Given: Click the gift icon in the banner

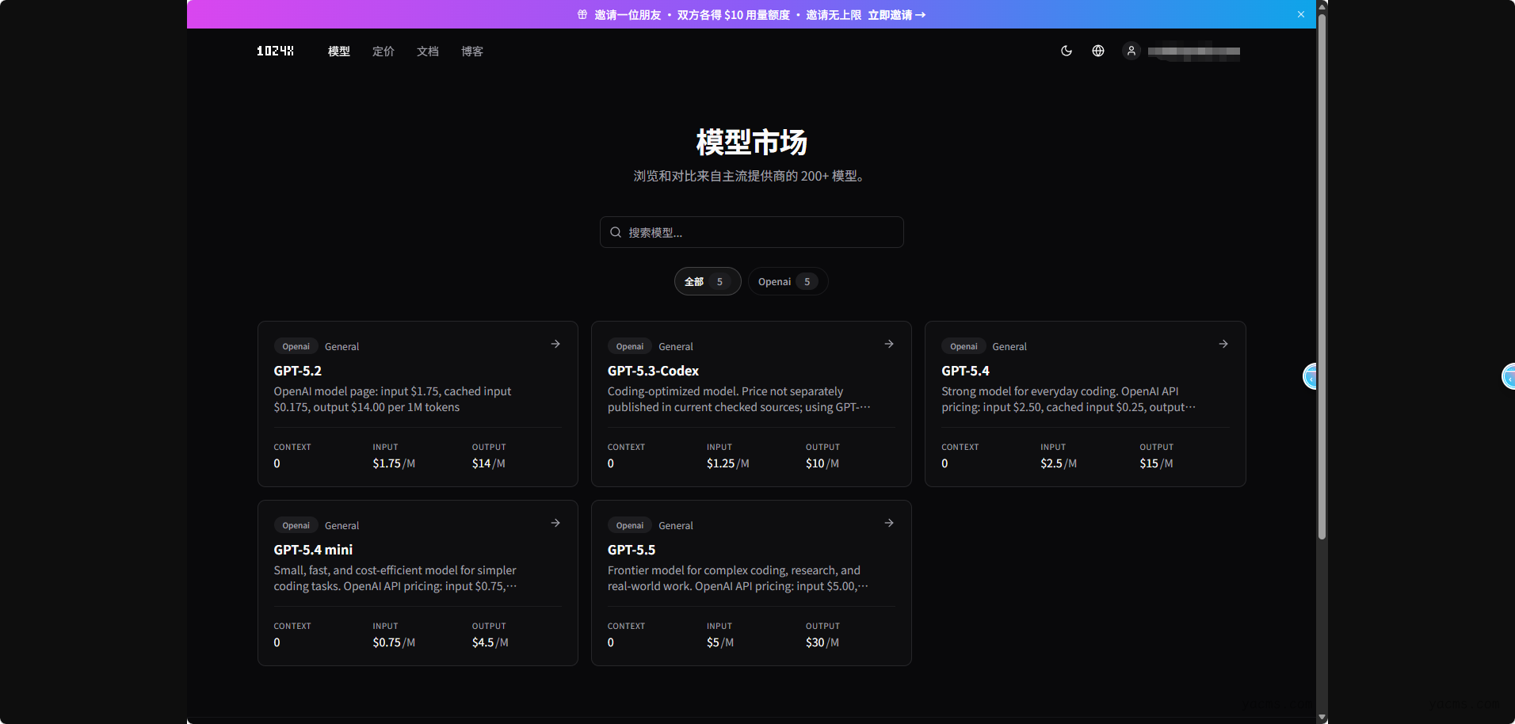Looking at the screenshot, I should coord(582,14).
